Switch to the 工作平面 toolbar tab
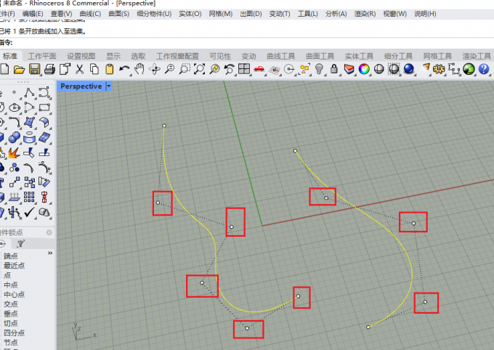 tap(42, 56)
